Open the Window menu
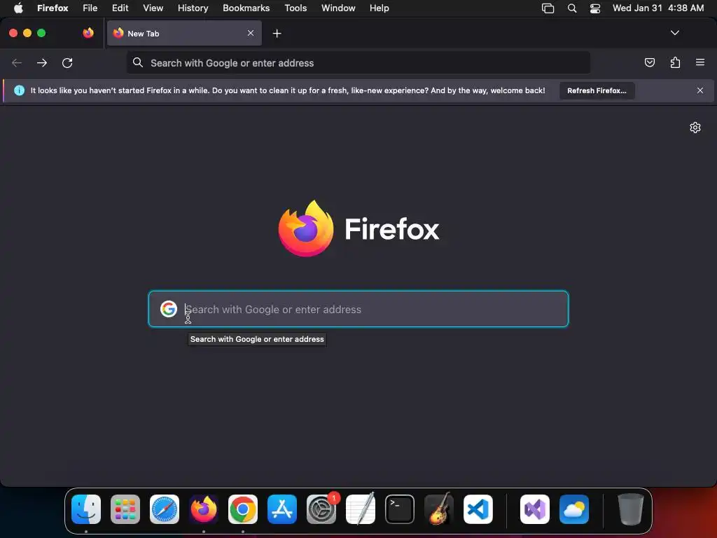 point(338,8)
